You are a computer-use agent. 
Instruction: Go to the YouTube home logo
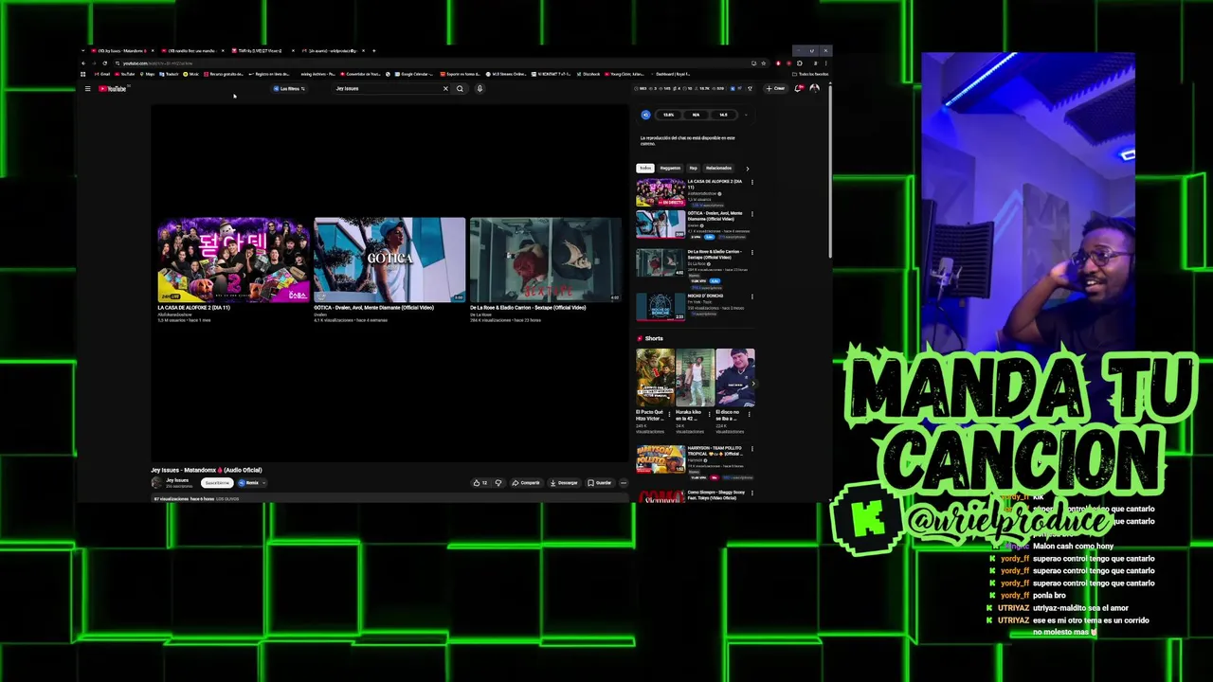(x=113, y=89)
